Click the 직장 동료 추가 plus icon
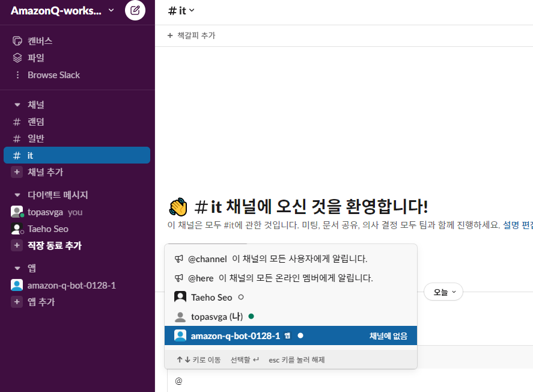 (x=16, y=245)
